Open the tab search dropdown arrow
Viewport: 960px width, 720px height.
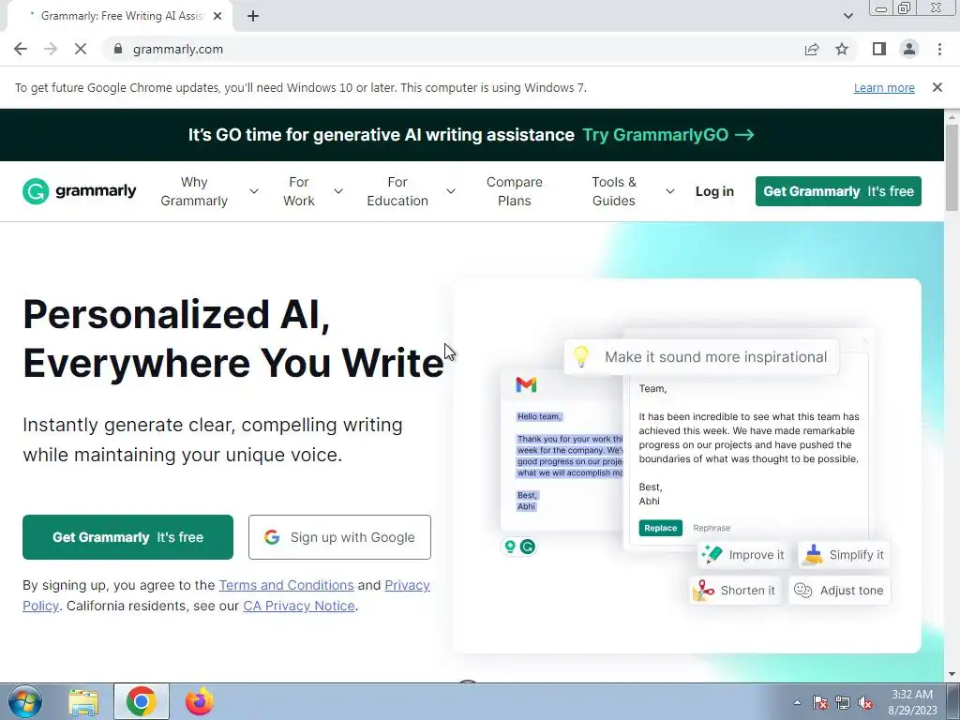coord(847,16)
